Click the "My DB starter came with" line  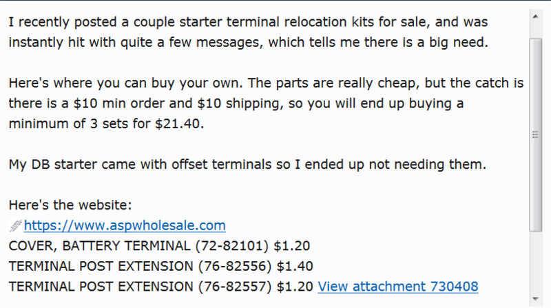coord(247,164)
